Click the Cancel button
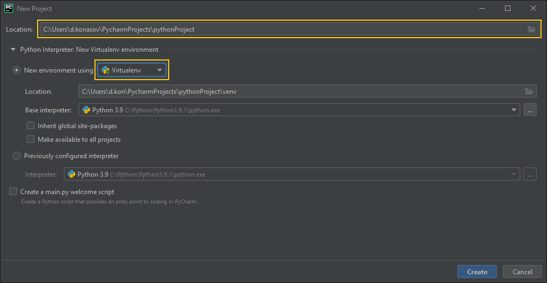Viewport: 547px width, 283px height. pos(522,272)
